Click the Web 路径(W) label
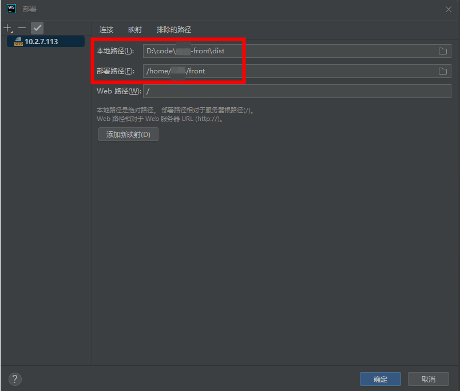 (118, 91)
